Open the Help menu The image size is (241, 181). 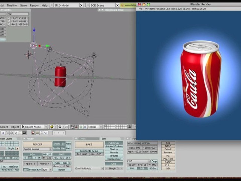[45, 5]
